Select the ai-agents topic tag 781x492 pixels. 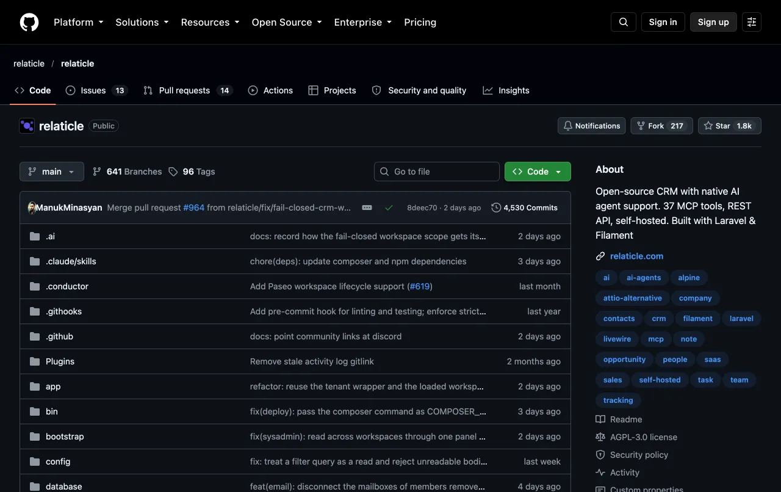pos(644,278)
